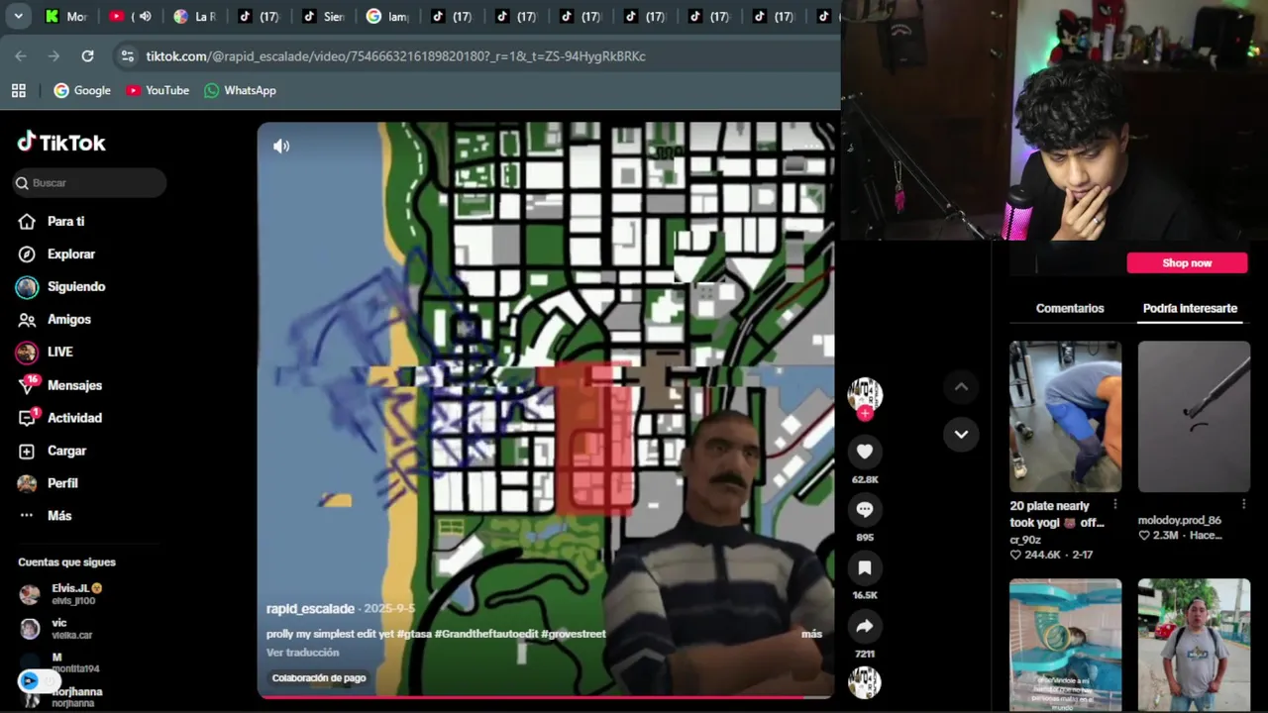The height and width of the screenshot is (713, 1268).
Task: Mute the YouTube tab's speaker icon
Action: (145, 16)
